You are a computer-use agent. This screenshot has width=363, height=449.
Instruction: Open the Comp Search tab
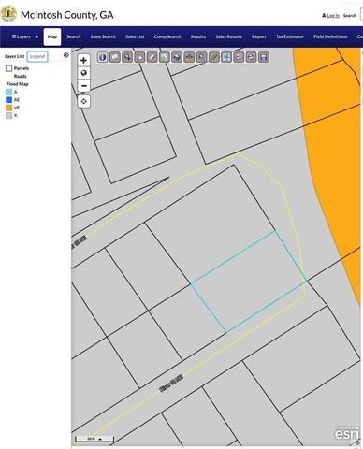tap(167, 36)
